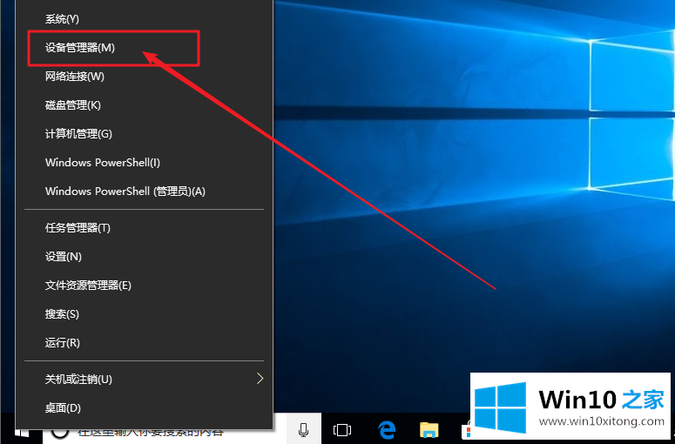Click the taskbar search input box
The height and width of the screenshot is (444, 675).
point(165,431)
